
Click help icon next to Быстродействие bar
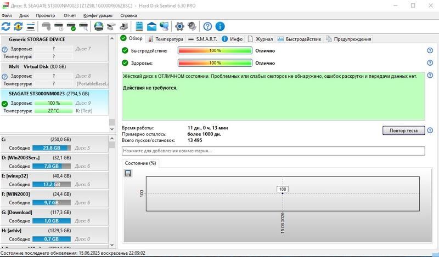point(430,50)
